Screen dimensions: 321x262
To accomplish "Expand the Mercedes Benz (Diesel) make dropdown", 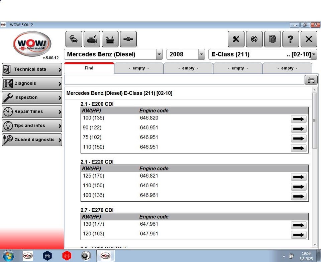I will tap(159, 54).
